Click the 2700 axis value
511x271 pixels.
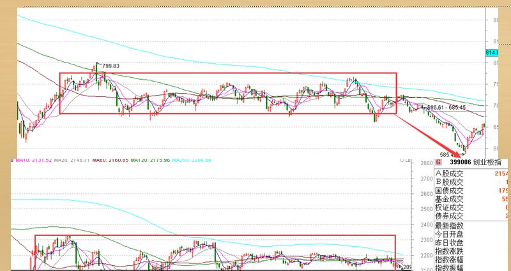pos(427,179)
